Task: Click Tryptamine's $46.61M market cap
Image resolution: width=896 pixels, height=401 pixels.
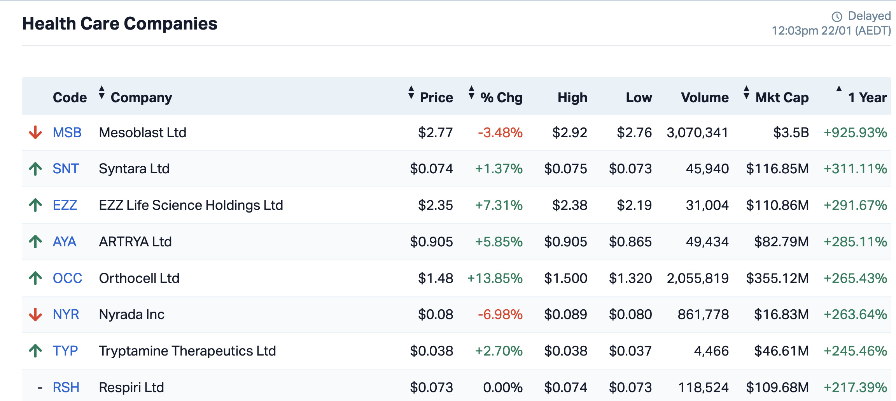Action: [x=782, y=351]
